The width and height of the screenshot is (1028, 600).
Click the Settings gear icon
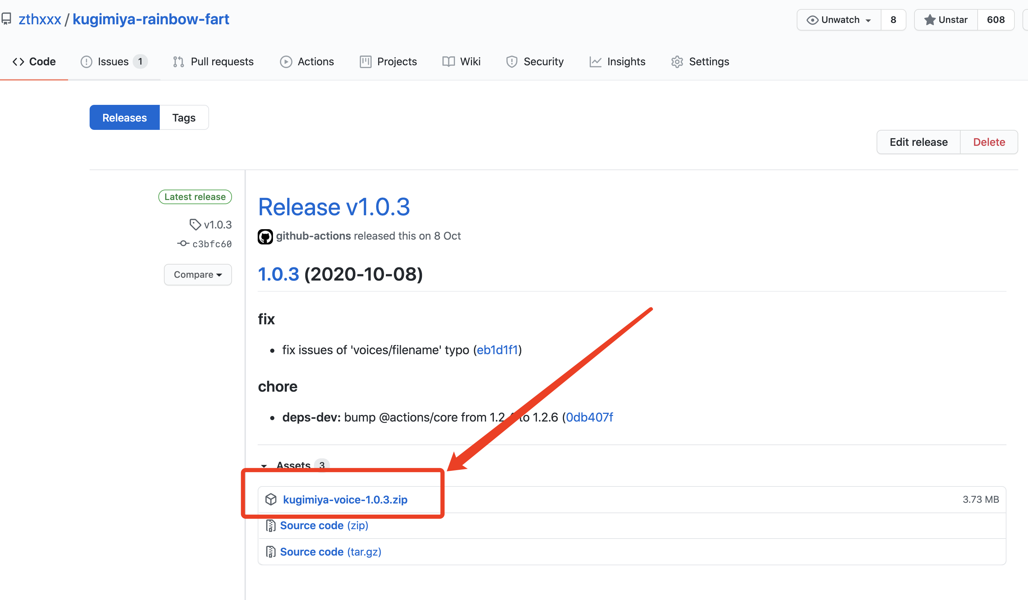(677, 61)
